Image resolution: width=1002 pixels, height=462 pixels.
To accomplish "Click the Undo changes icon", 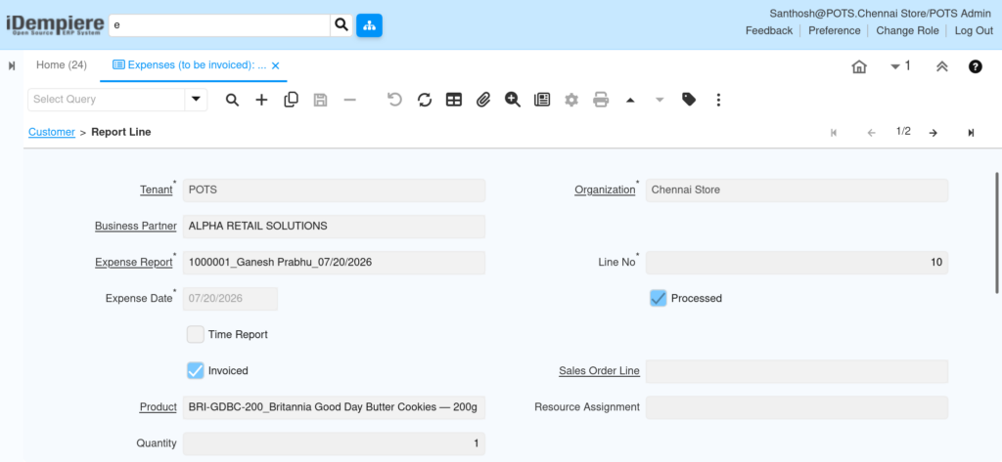I will [x=395, y=100].
